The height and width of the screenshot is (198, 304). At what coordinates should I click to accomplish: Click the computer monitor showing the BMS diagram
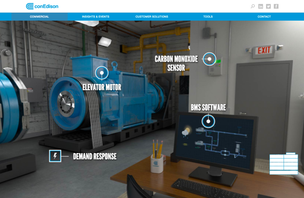tap(215, 141)
